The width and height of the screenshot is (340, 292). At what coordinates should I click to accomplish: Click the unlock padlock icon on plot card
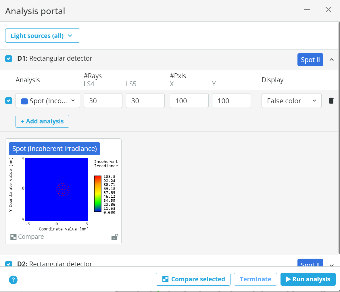pyautogui.click(x=115, y=237)
